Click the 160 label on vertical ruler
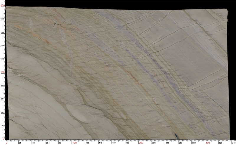Viewport: 236px width, 145px height. tap(3, 32)
